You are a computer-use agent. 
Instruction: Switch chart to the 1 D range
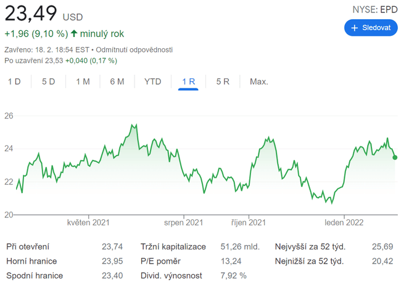(x=14, y=81)
